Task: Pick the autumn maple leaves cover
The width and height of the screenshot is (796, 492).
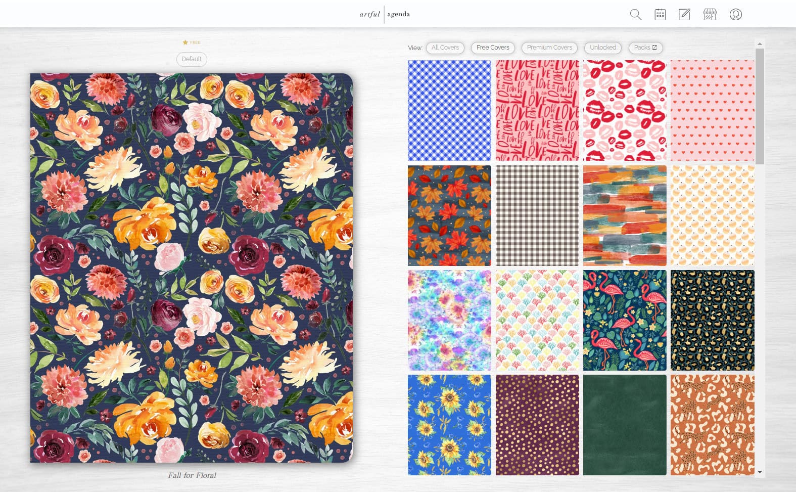Action: (x=449, y=215)
